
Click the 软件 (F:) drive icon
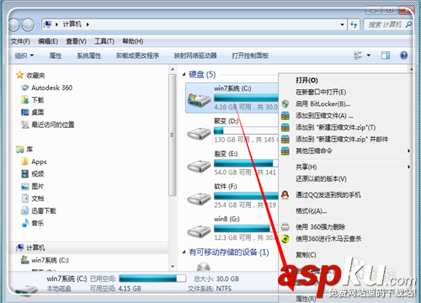click(x=199, y=199)
